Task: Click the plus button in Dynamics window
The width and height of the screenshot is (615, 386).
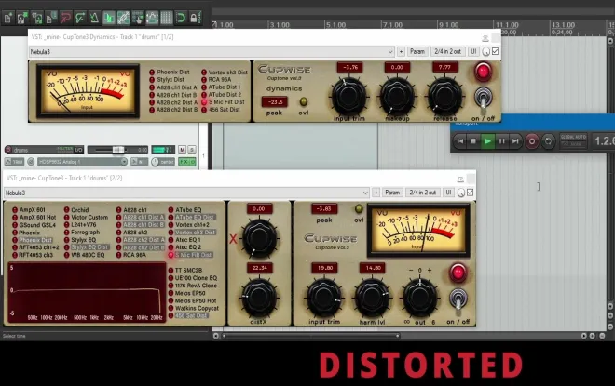Action: pos(401,52)
